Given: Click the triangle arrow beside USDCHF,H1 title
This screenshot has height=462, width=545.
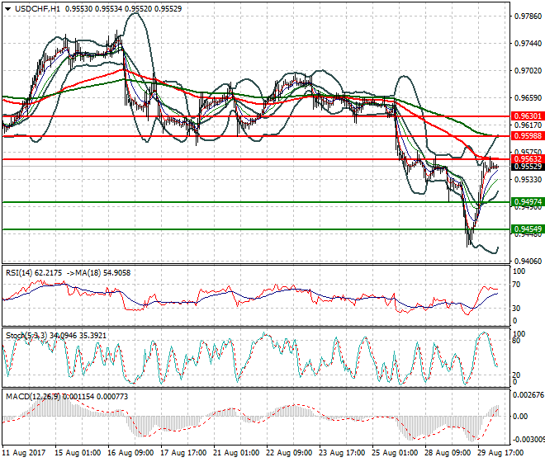Looking at the screenshot, I should pyautogui.click(x=8, y=9).
